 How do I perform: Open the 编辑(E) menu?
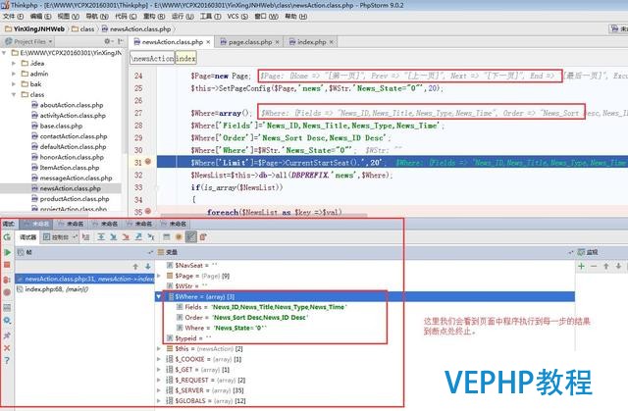(41, 17)
